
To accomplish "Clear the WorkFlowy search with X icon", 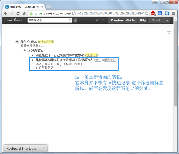I will (70, 20).
